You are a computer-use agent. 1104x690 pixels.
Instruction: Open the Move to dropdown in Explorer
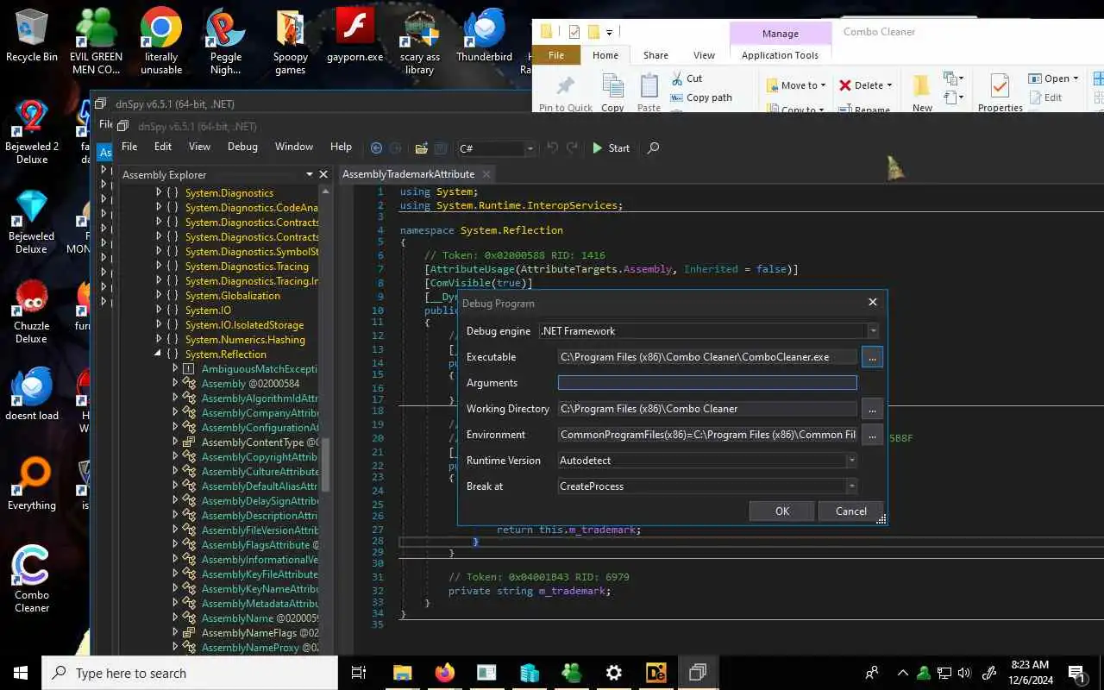[x=796, y=85]
